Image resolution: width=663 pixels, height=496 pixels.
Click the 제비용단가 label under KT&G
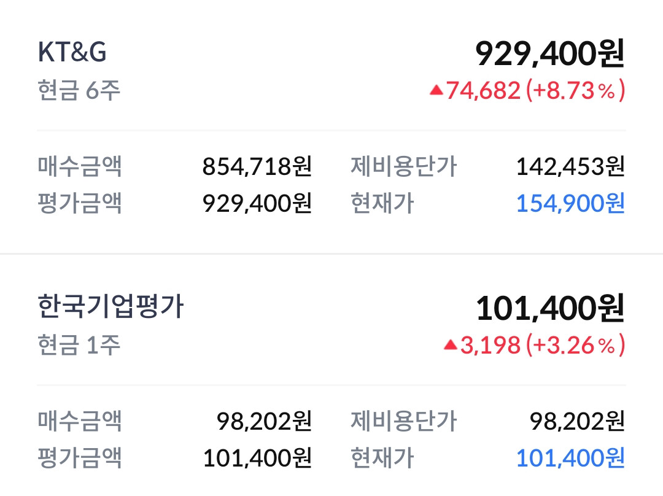(403, 166)
